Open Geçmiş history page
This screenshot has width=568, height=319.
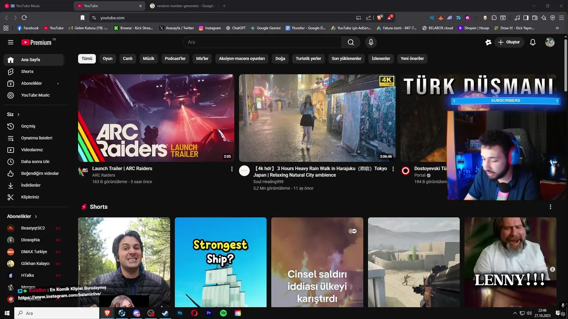[x=34, y=126]
